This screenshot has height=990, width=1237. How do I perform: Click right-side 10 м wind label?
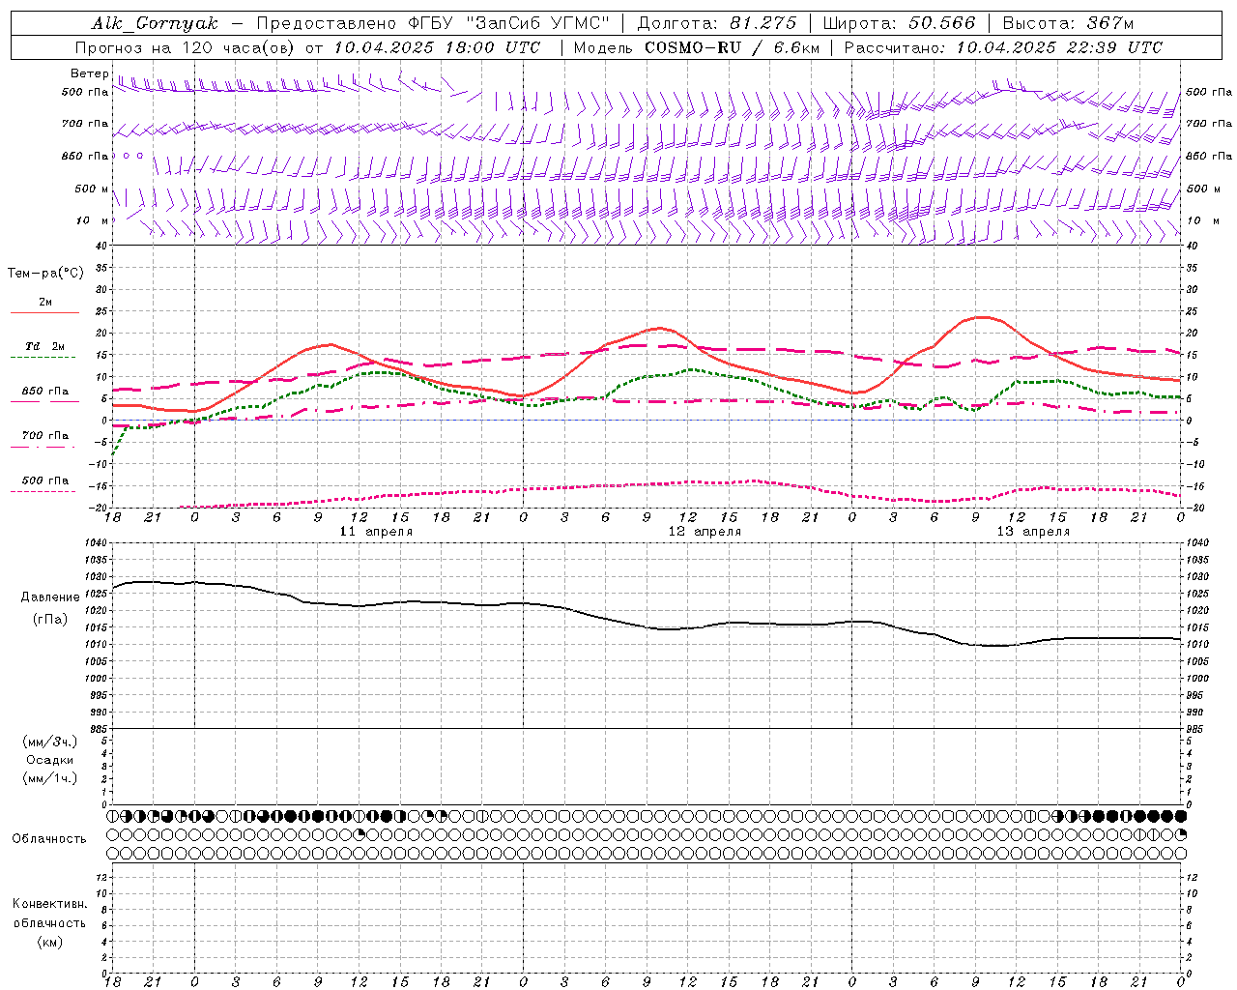[1203, 220]
